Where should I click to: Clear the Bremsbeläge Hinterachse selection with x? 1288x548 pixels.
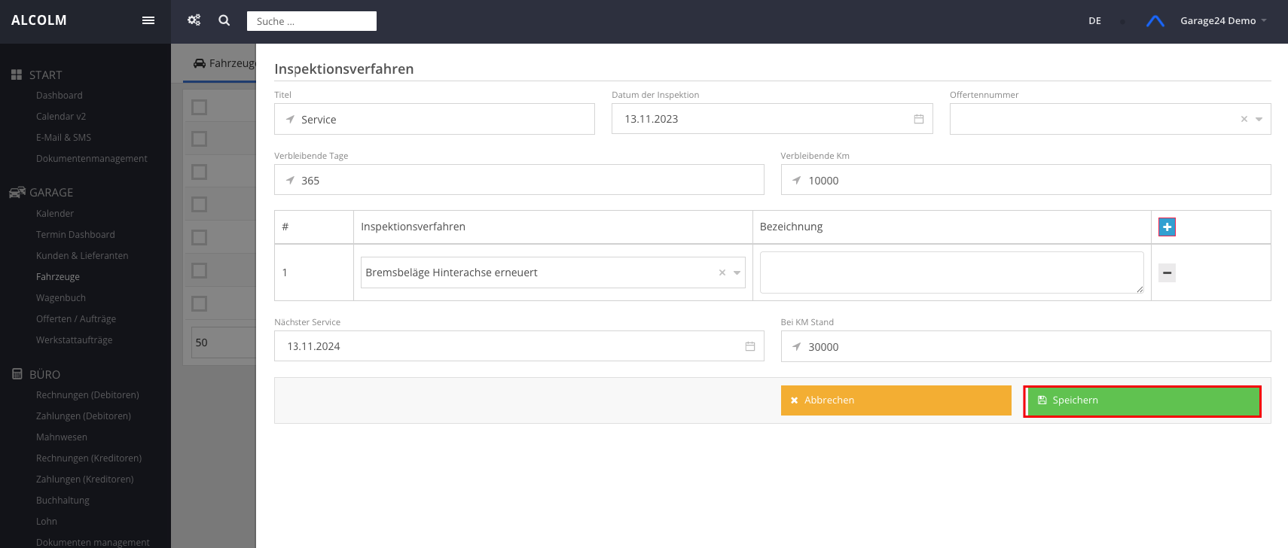[722, 272]
